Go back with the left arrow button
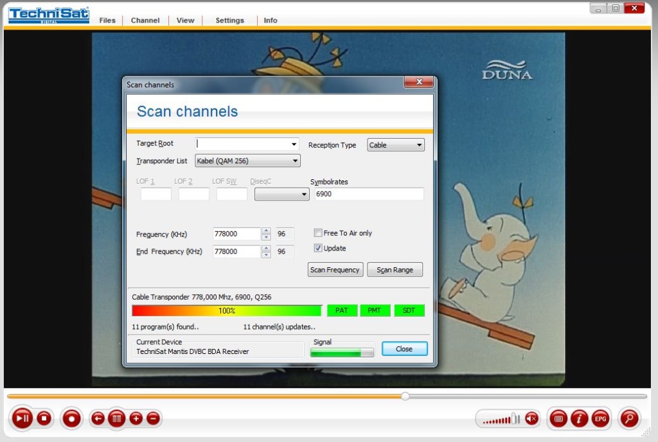 tap(98, 418)
